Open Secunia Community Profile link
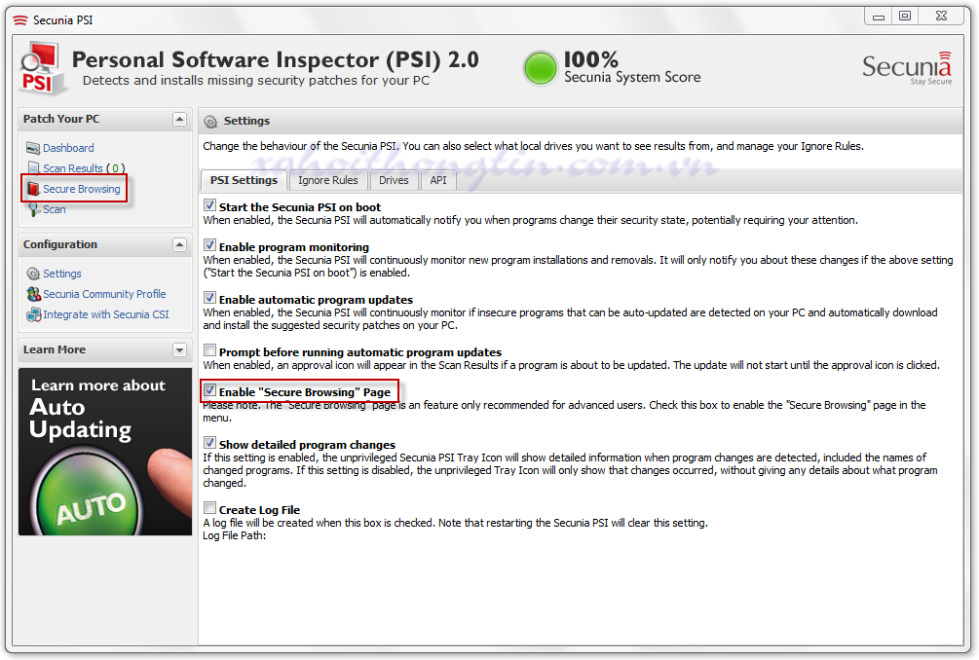This screenshot has width=979, height=660. point(104,294)
